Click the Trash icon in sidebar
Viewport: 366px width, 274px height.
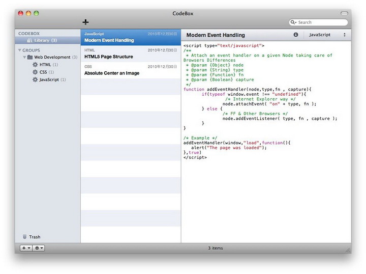point(25,237)
